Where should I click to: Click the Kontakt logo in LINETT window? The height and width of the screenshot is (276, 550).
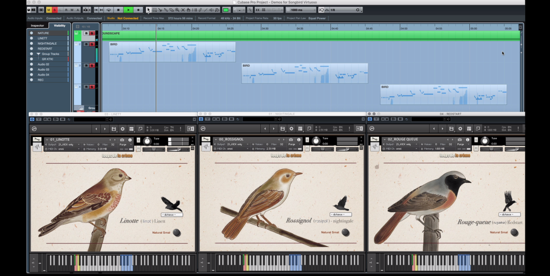(34, 129)
